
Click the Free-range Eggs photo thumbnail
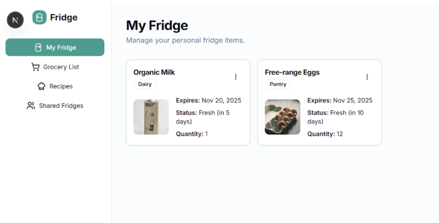point(282,117)
